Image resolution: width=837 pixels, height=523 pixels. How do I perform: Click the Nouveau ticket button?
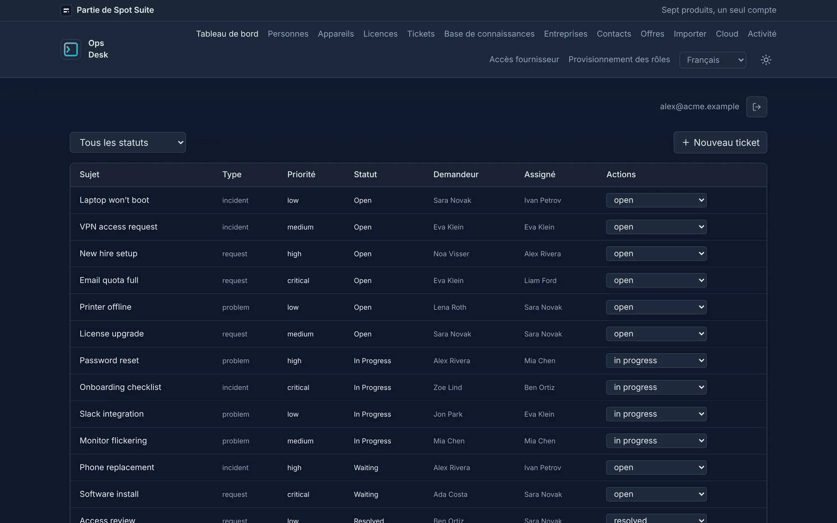[x=720, y=143]
